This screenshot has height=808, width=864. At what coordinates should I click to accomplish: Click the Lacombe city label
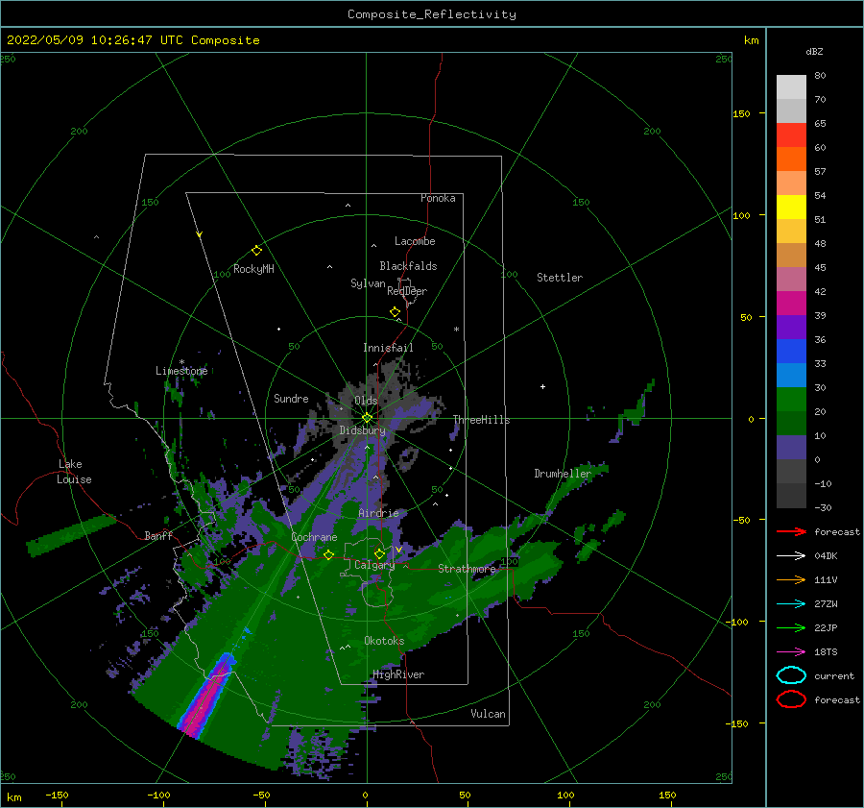point(415,241)
